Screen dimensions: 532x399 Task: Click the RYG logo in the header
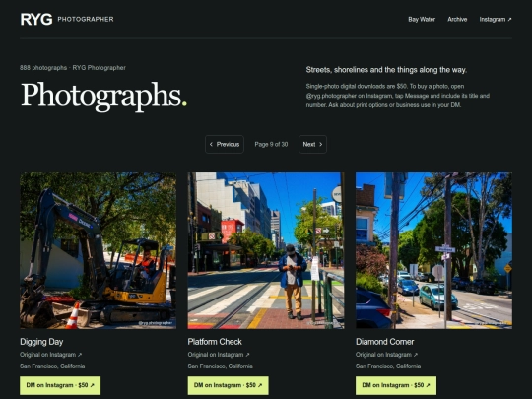pos(36,19)
